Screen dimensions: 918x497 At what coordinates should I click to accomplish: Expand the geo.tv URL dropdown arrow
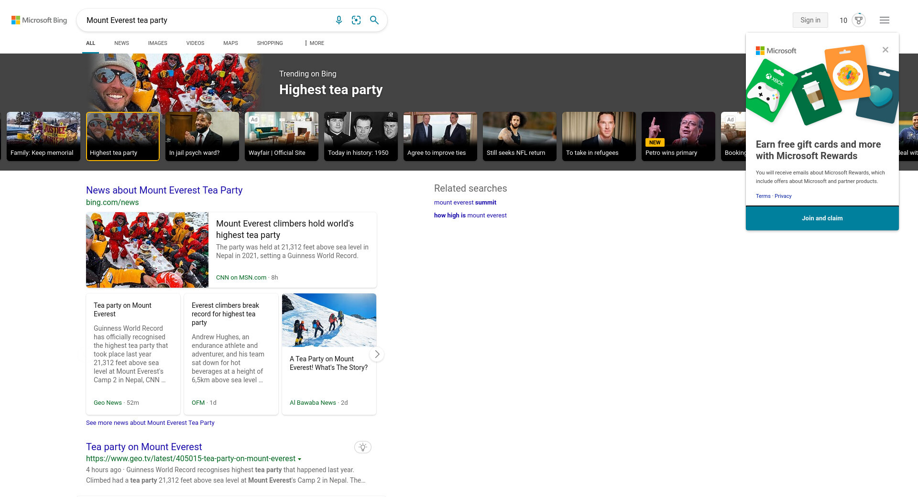click(300, 459)
